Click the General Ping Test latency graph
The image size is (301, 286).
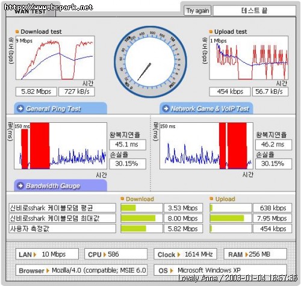tap(60, 146)
